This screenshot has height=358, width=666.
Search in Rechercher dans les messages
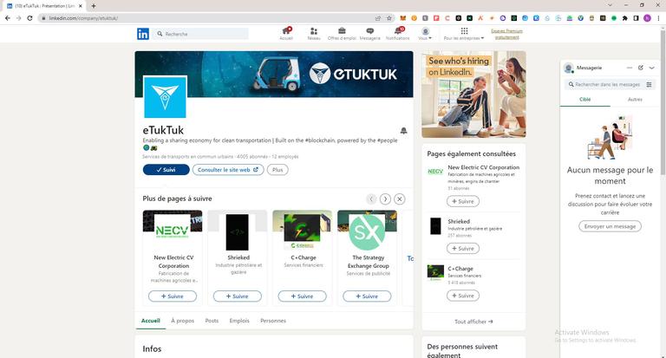point(606,84)
